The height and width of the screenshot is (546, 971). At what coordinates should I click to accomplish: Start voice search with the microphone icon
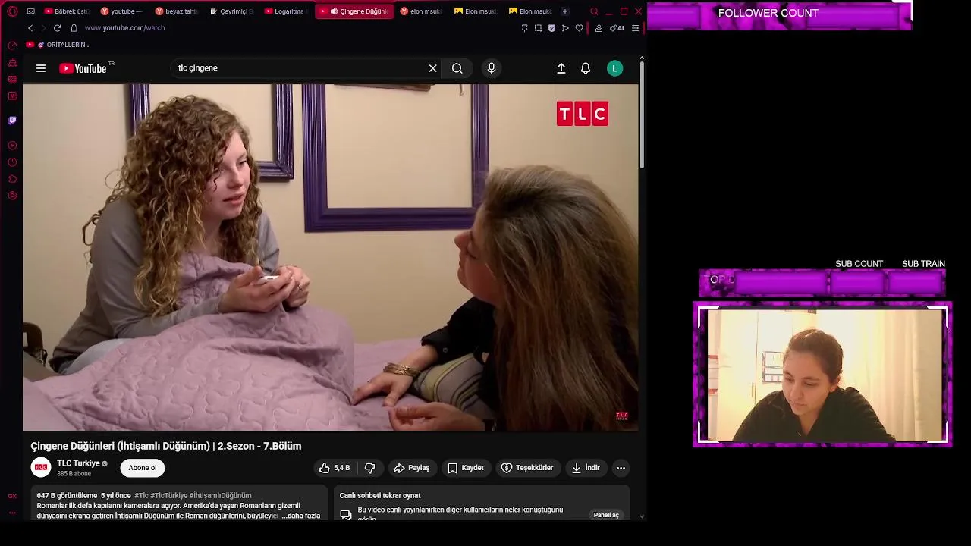492,68
